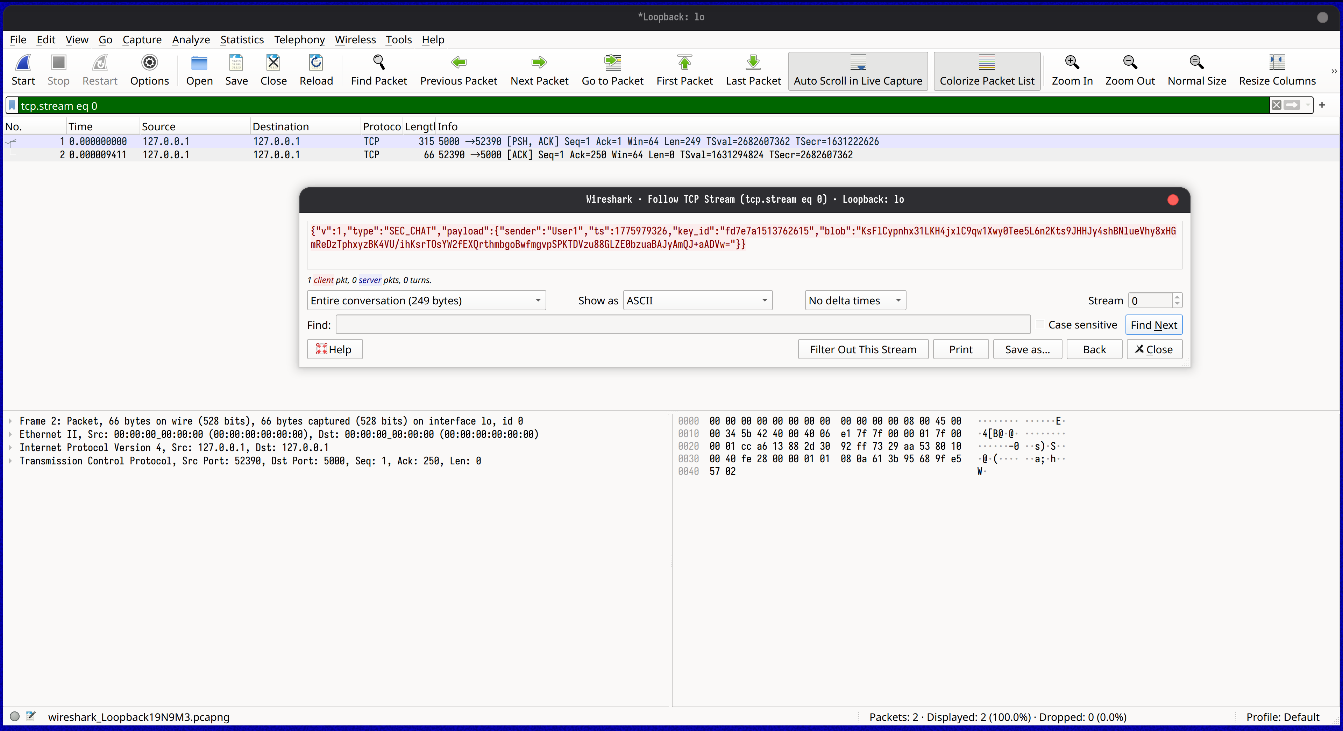Stop the running capture
Viewport: 1343px width, 731px height.
(x=58, y=70)
